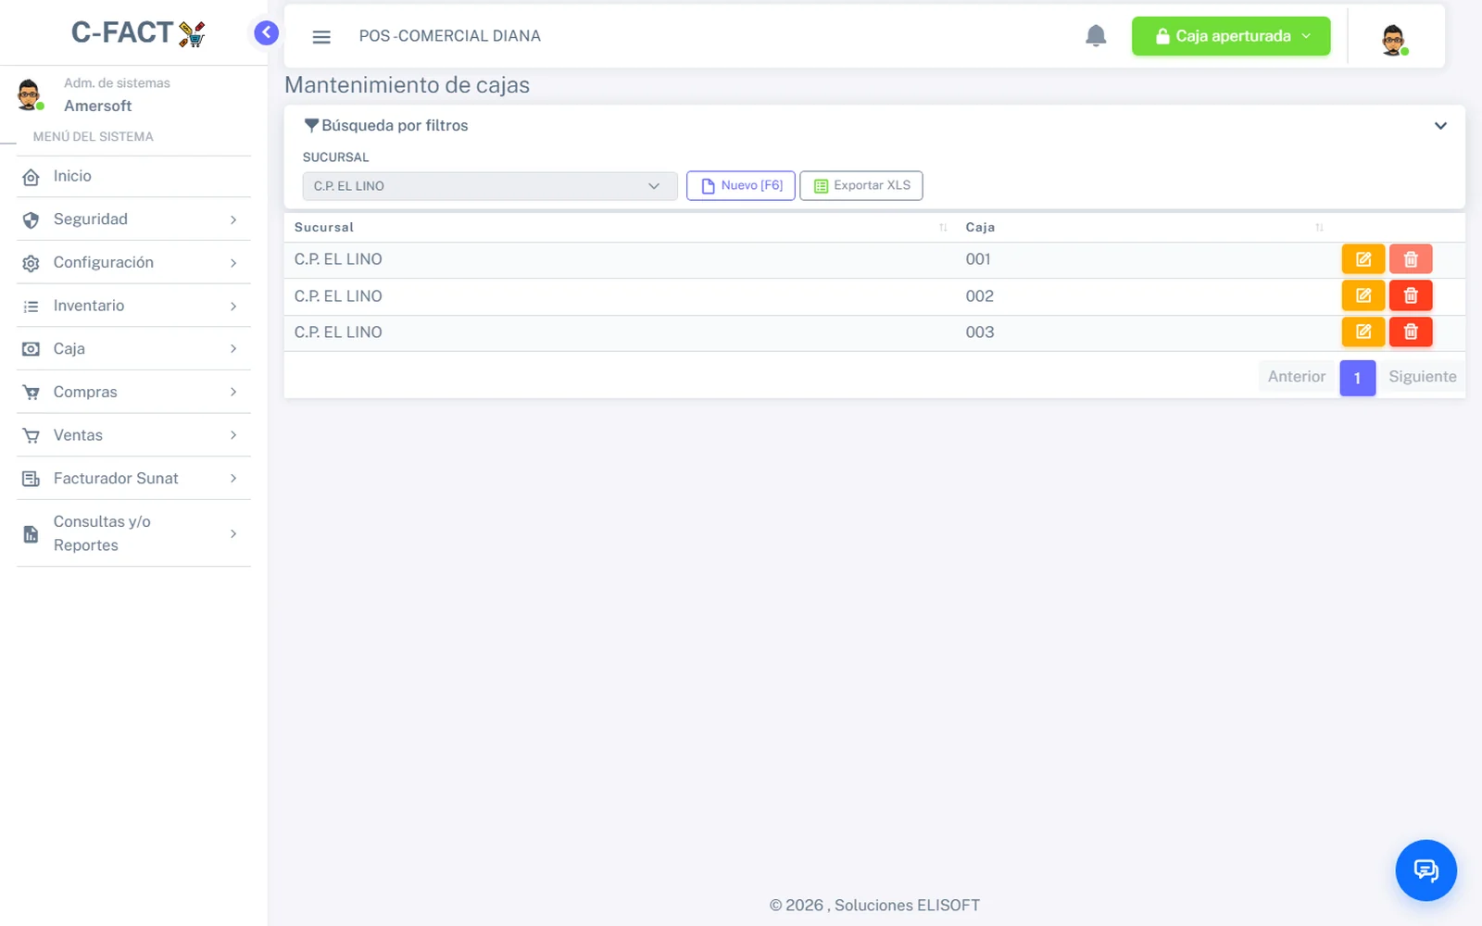The height and width of the screenshot is (926, 1482).
Task: Toggle the hamburger menu icon
Action: tap(321, 37)
